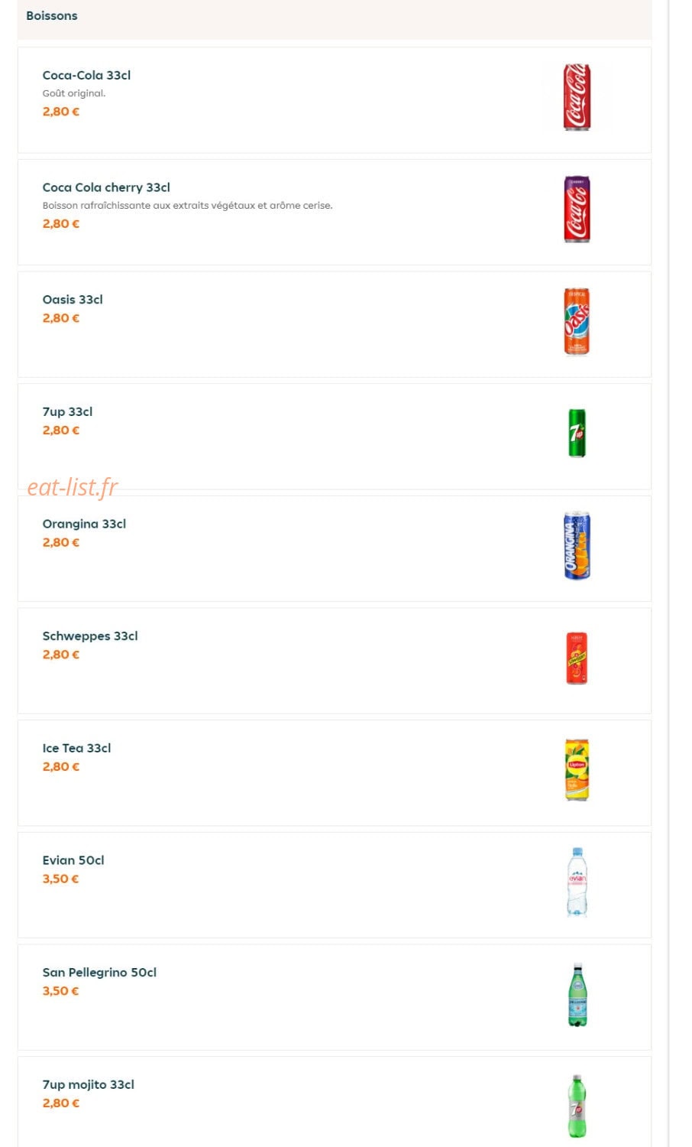Click the Evian 50cl product name
Screen dimensions: 692x1147
coord(73,860)
